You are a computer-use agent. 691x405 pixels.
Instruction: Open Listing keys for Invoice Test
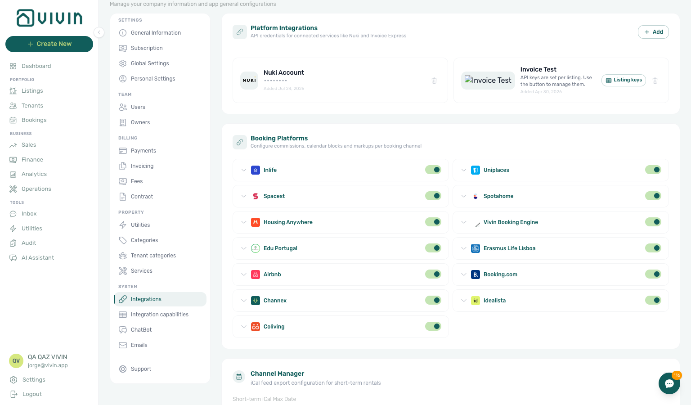coord(624,80)
